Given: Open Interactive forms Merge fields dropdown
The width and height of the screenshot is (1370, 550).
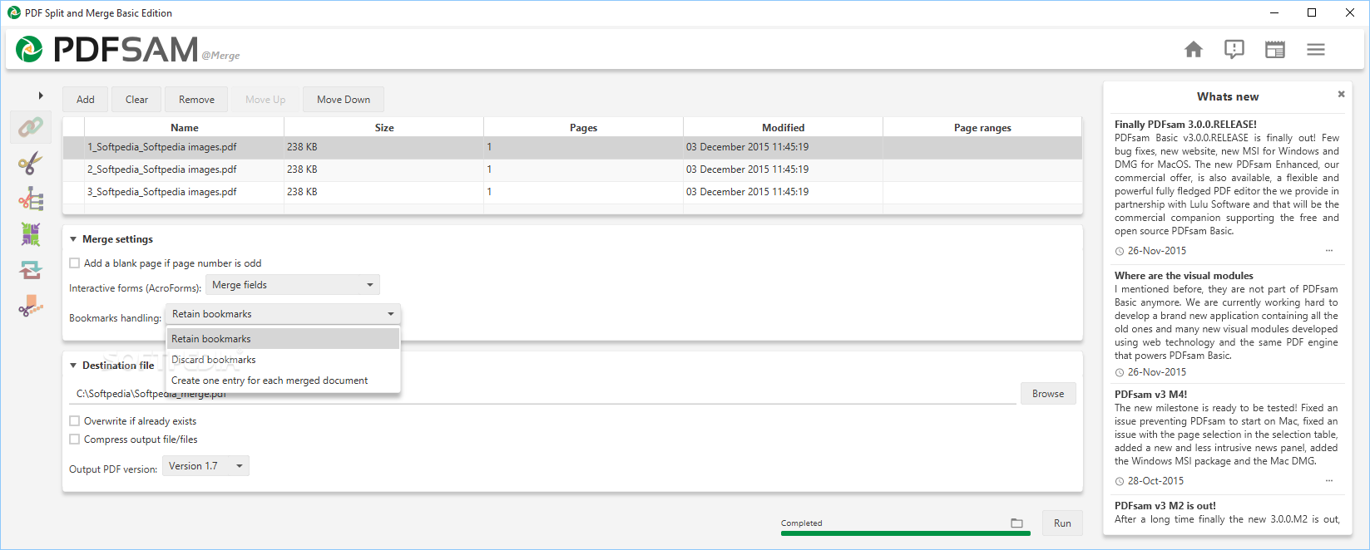Looking at the screenshot, I should click(293, 285).
